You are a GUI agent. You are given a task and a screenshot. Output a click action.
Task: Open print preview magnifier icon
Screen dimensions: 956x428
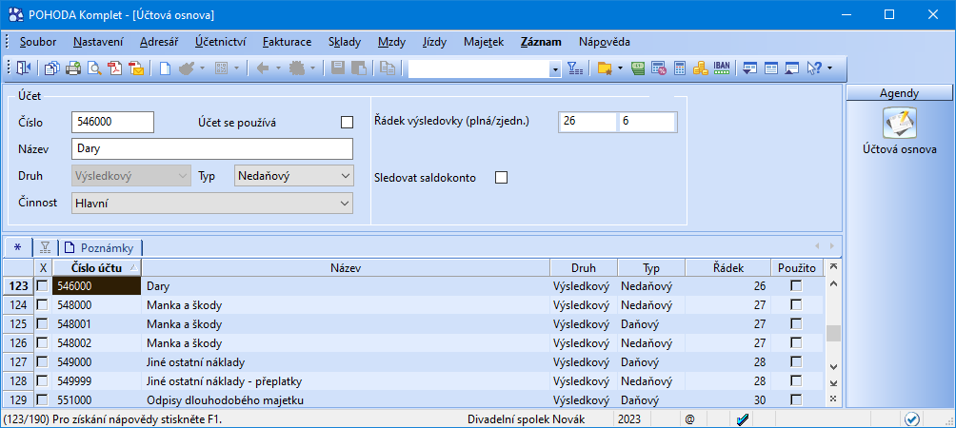pos(94,68)
